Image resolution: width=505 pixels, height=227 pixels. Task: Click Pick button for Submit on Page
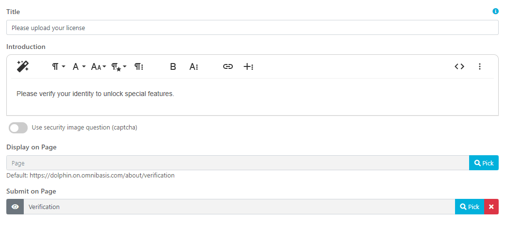(469, 207)
